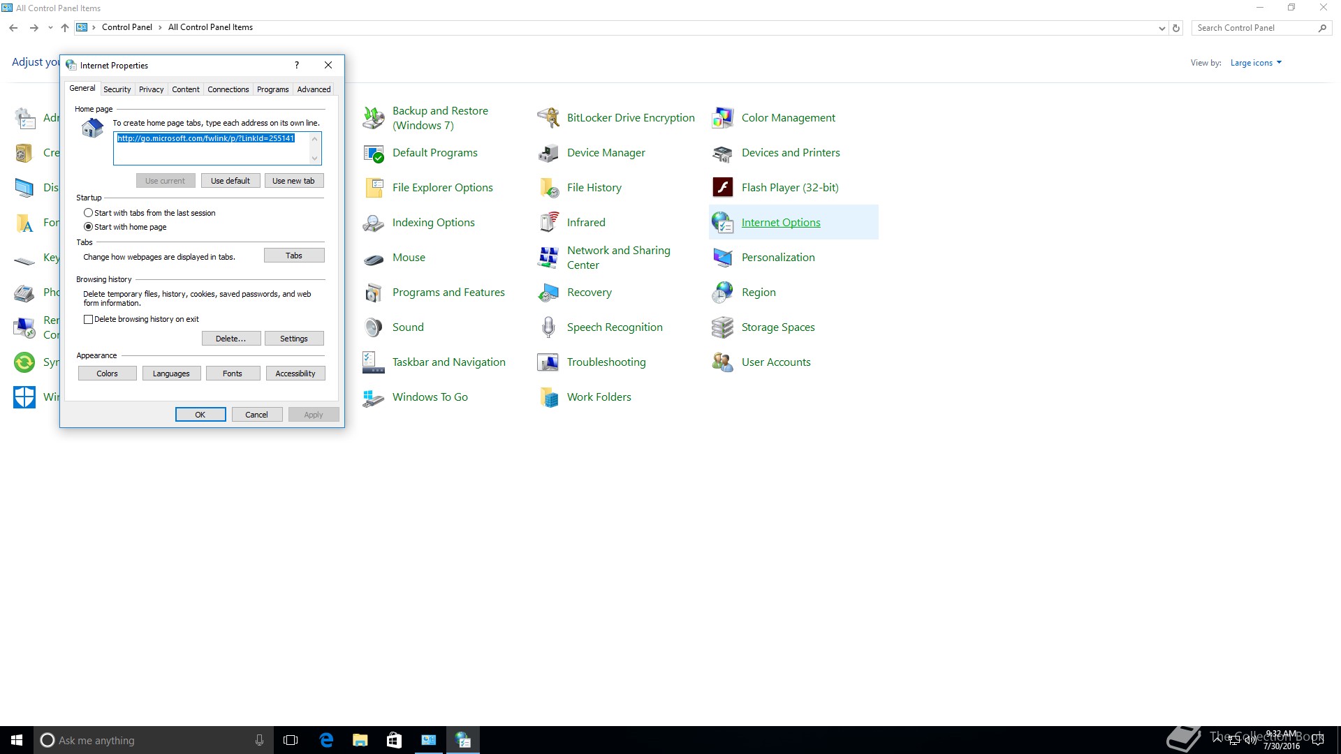
Task: Open Backup and Restore (Windows 7) icon
Action: (374, 118)
